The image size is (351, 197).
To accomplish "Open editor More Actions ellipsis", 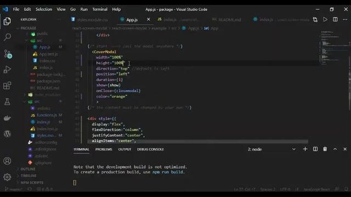I will (x=345, y=20).
